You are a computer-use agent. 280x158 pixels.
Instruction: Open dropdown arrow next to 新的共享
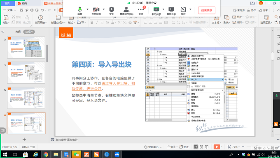pyautogui.click(x=163, y=9)
